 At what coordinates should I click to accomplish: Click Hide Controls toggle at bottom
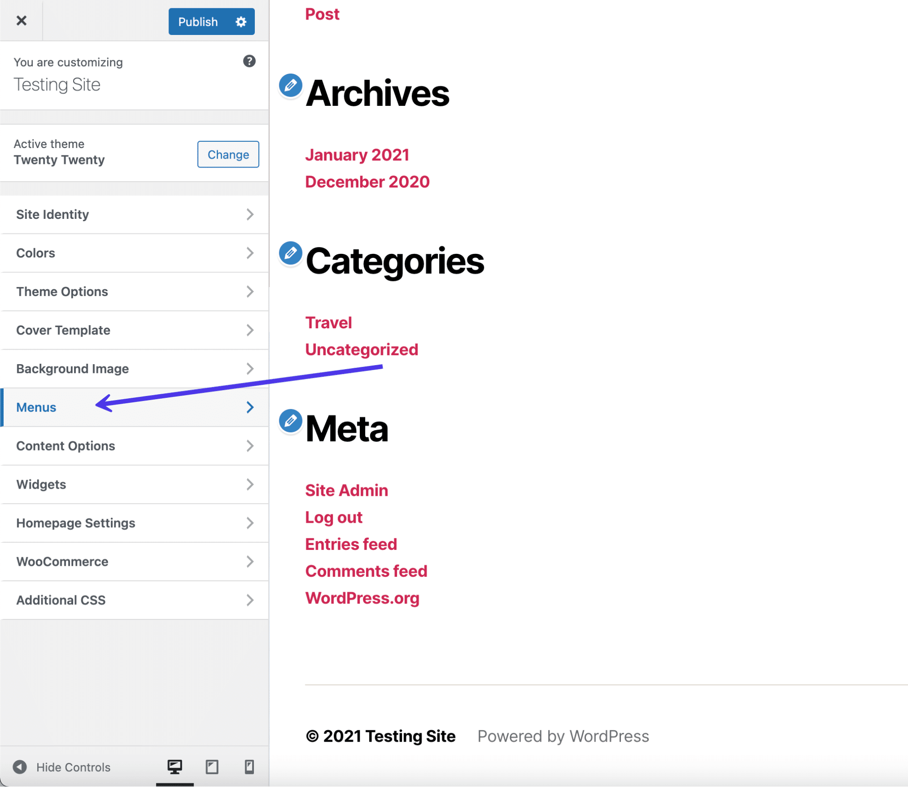point(61,767)
